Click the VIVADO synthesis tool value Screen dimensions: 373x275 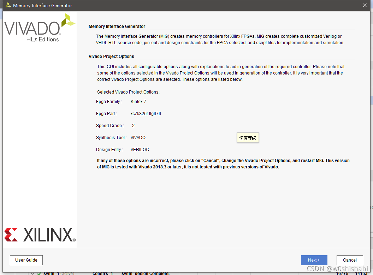(138, 138)
